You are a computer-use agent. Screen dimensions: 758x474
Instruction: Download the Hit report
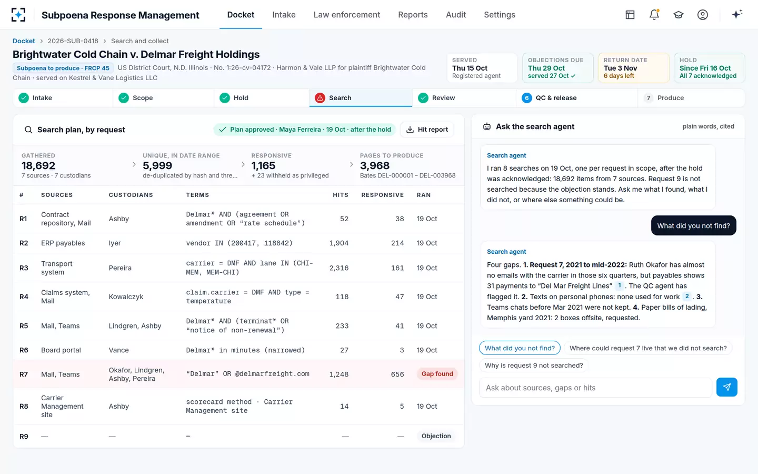[x=427, y=130]
